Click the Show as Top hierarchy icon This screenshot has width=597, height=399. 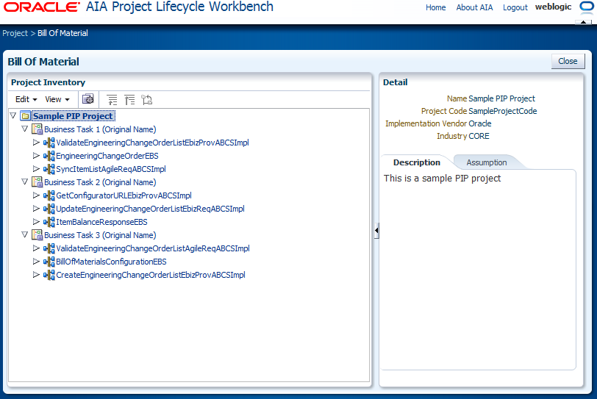coord(146,100)
